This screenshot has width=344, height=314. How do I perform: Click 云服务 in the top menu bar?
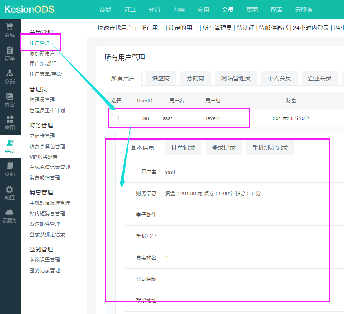pos(304,10)
